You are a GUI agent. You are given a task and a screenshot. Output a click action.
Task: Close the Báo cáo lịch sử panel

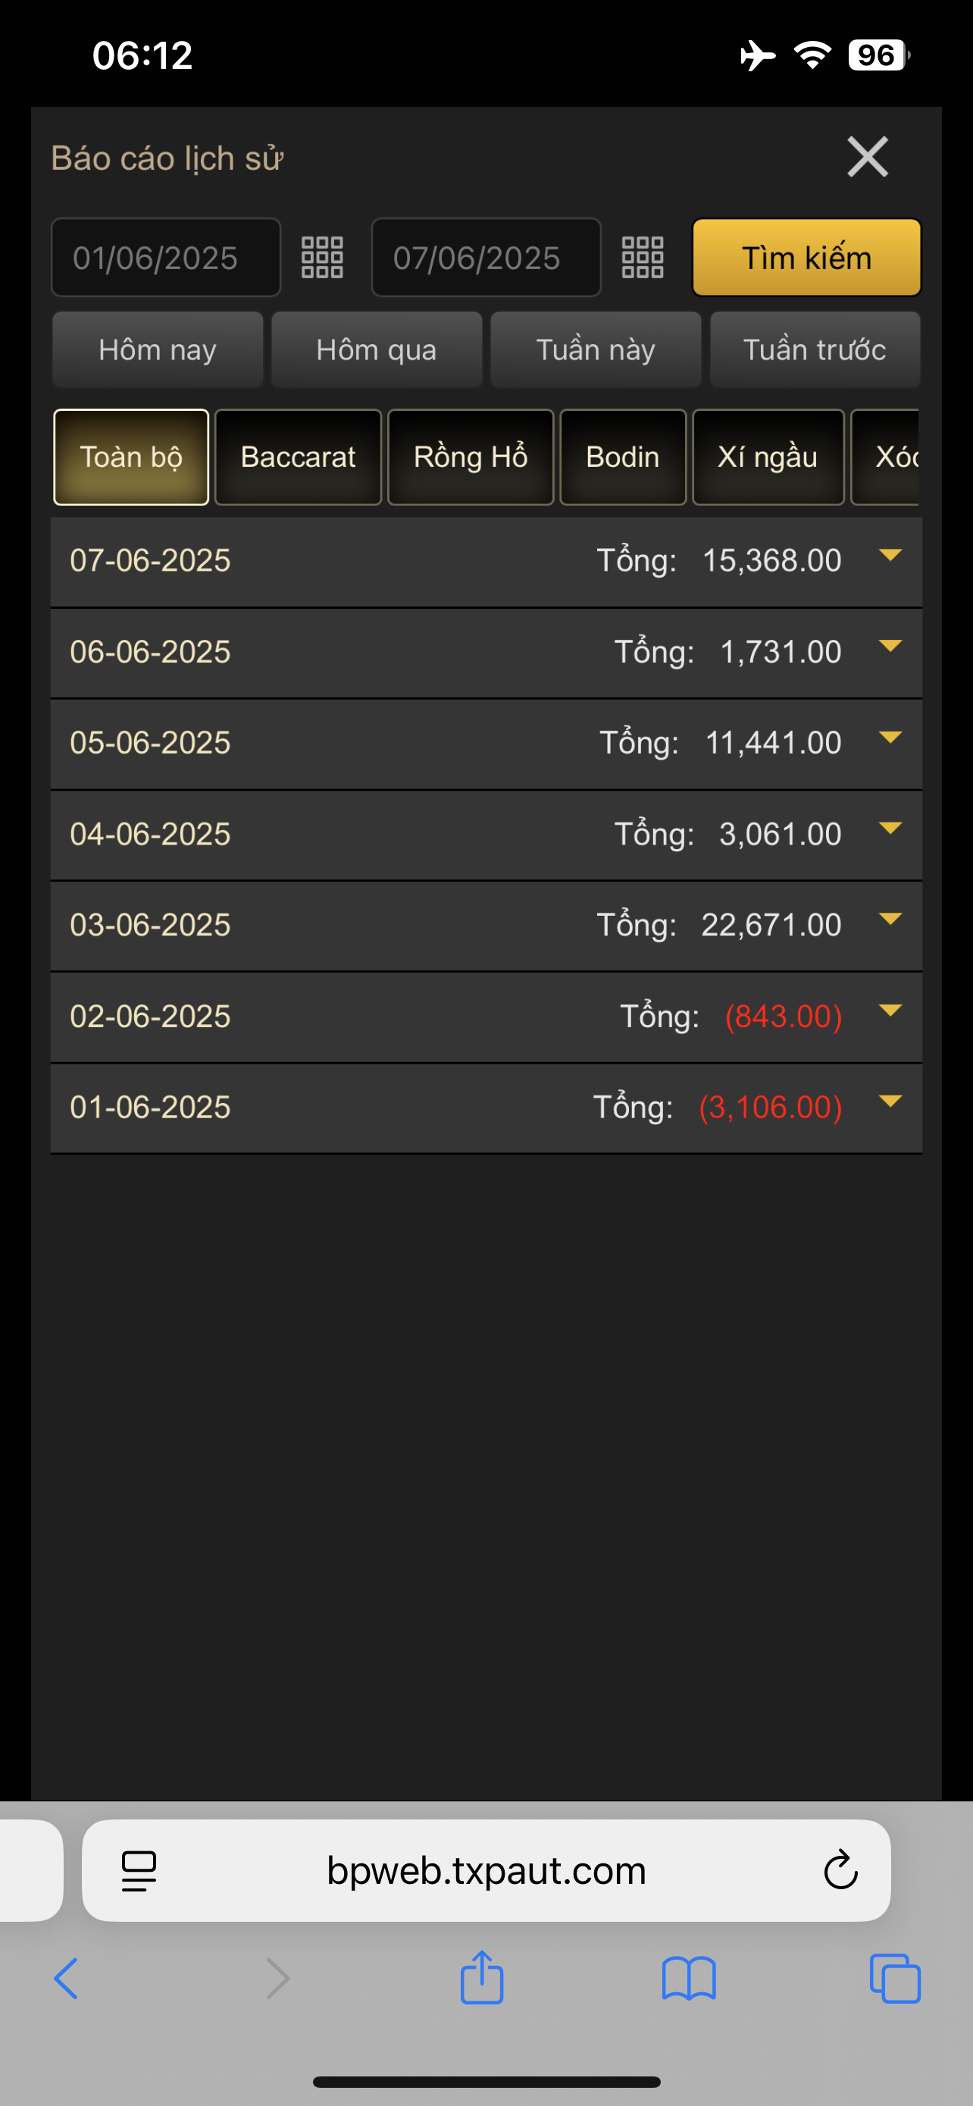(x=867, y=157)
